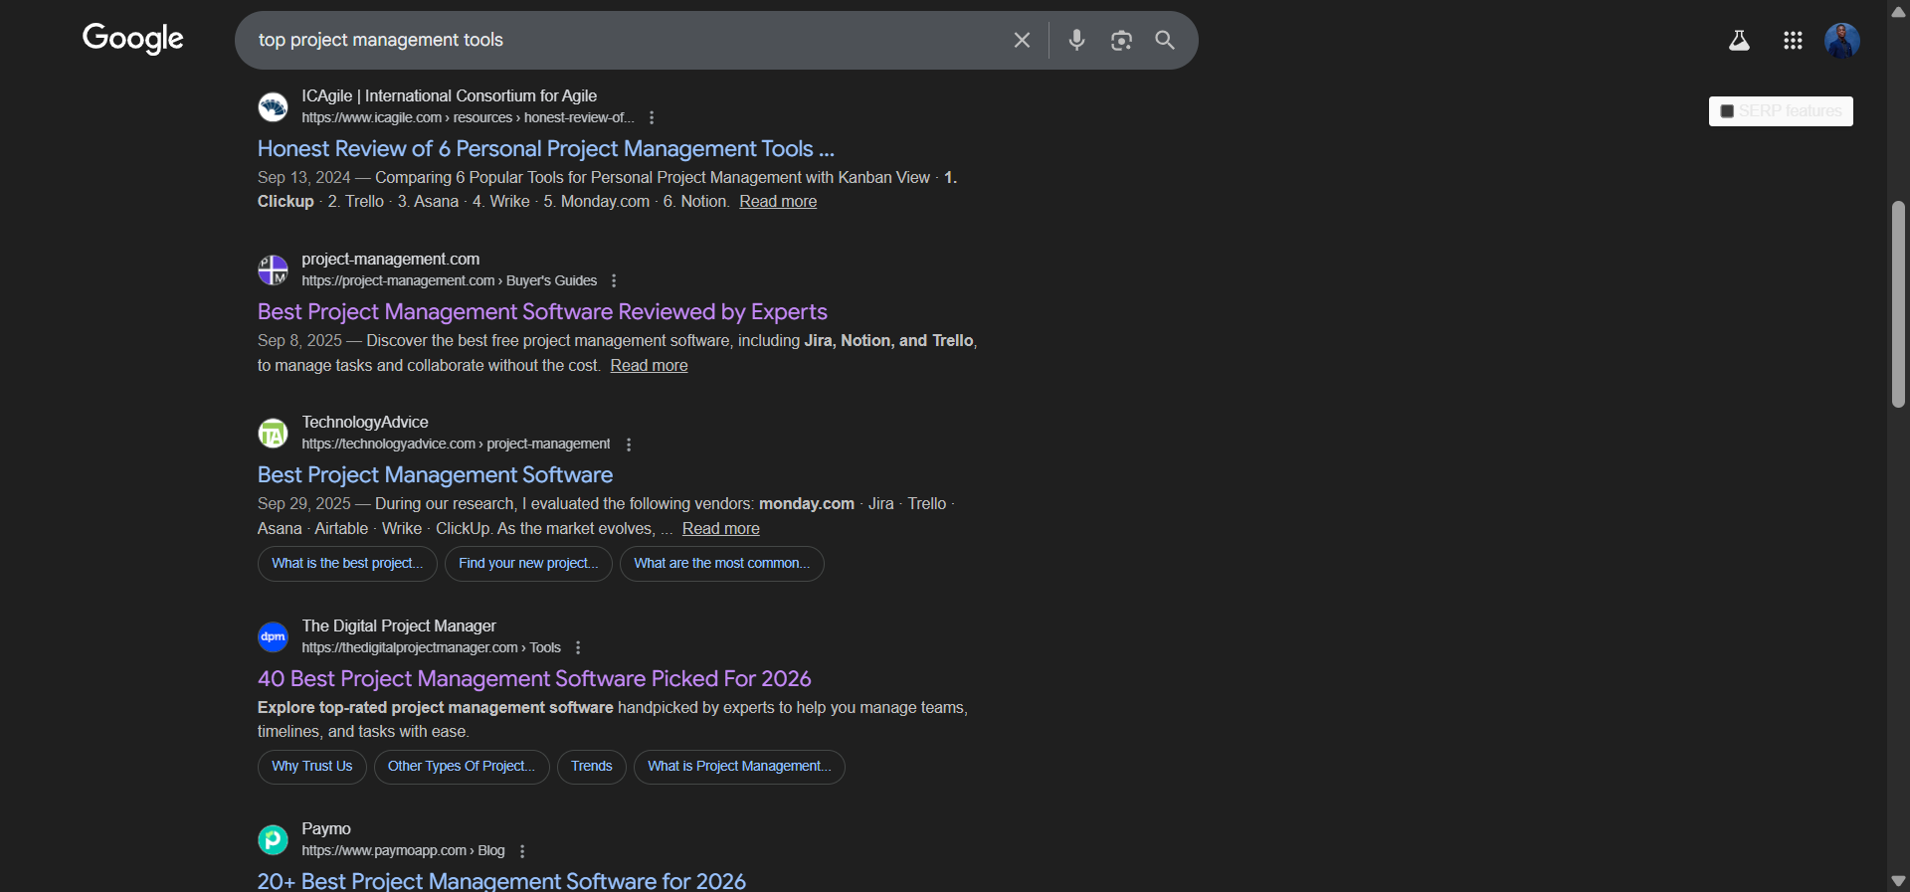Open the Google account avatar menu
Viewport: 1910px width, 892px height.
(1842, 41)
